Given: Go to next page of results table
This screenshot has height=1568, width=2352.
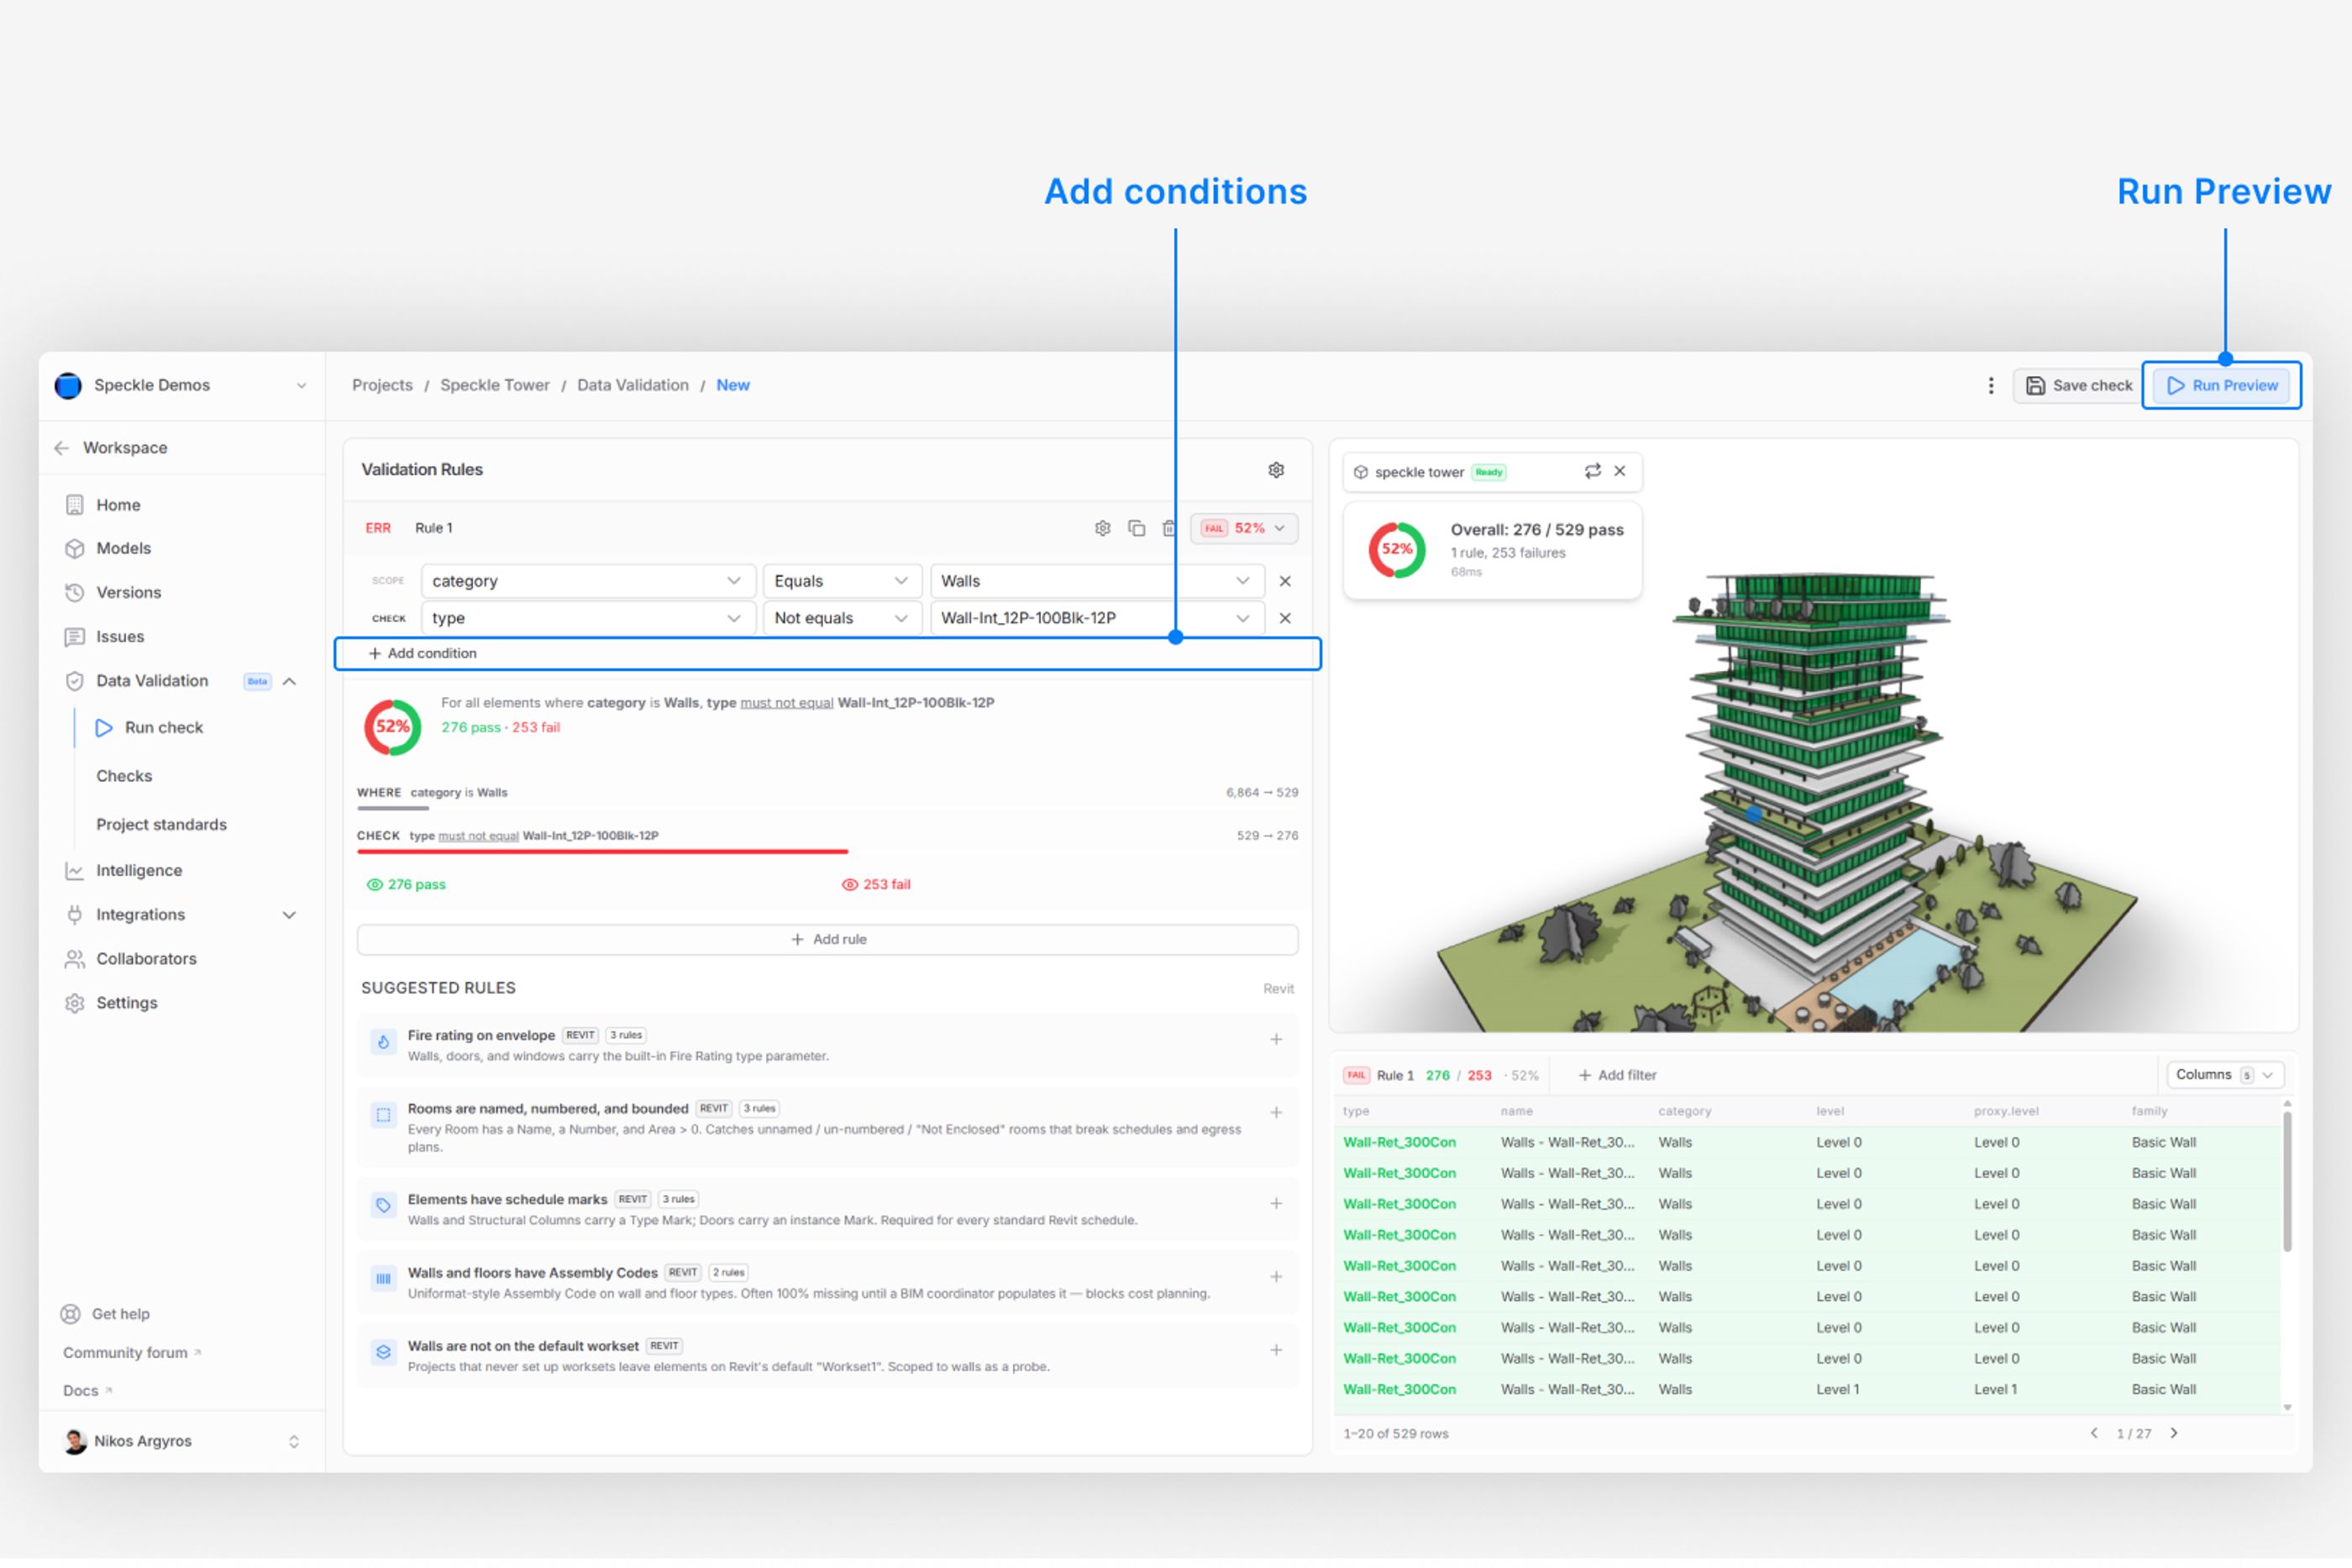Looking at the screenshot, I should (x=2174, y=1433).
